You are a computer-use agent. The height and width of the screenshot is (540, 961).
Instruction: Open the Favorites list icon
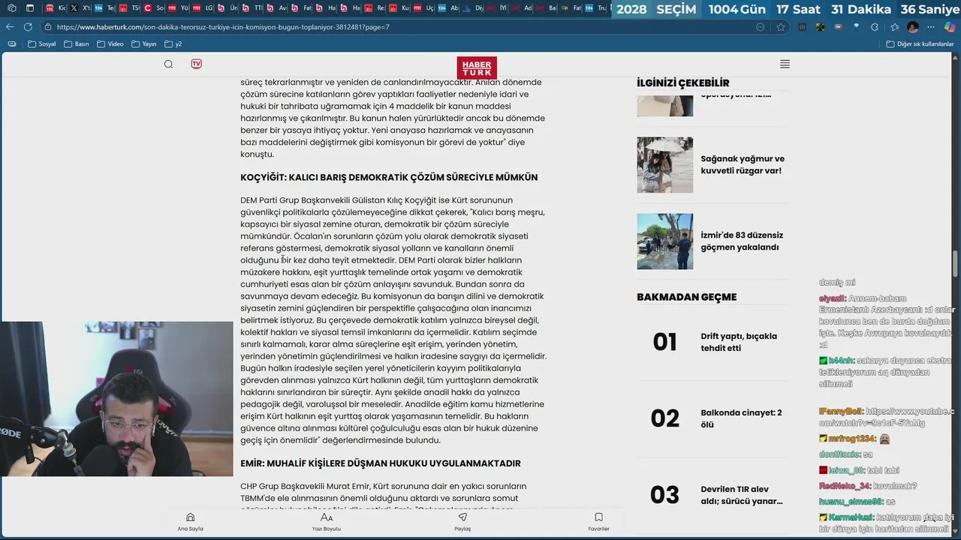coord(894,27)
